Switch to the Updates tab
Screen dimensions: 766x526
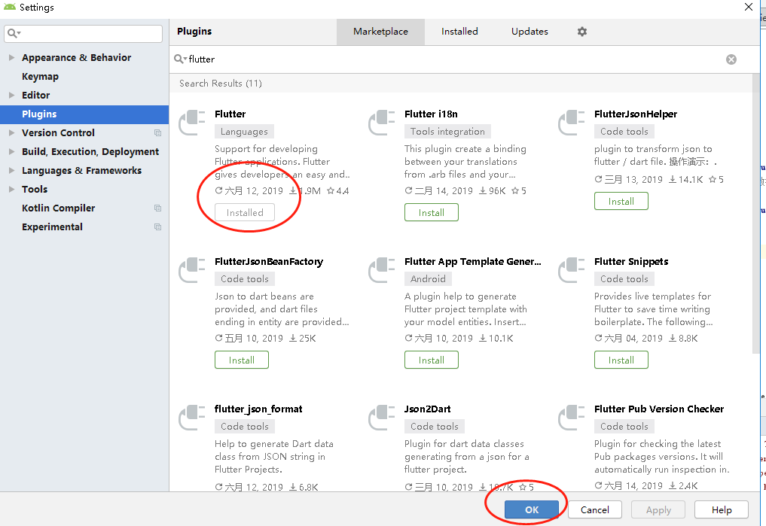click(529, 32)
